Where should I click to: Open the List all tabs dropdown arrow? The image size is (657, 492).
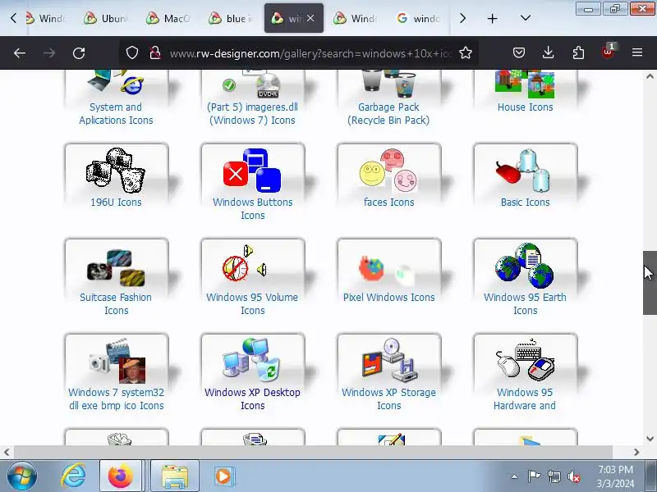[x=526, y=18]
